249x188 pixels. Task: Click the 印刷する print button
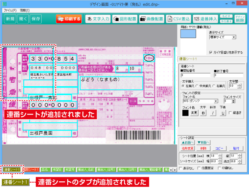tap(69, 19)
